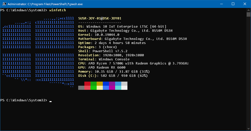Click the Disk (C:) usage line

[113, 76]
